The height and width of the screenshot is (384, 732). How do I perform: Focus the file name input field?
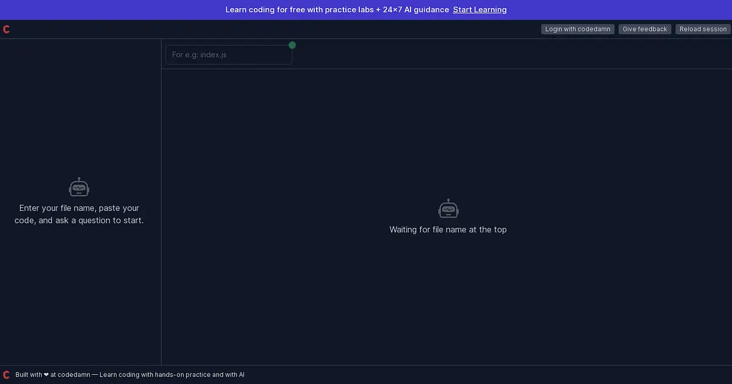229,55
